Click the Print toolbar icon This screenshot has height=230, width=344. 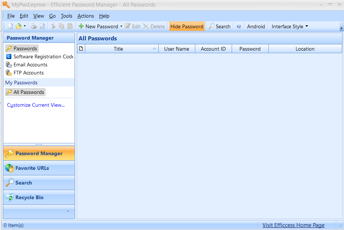pyautogui.click(x=33, y=26)
